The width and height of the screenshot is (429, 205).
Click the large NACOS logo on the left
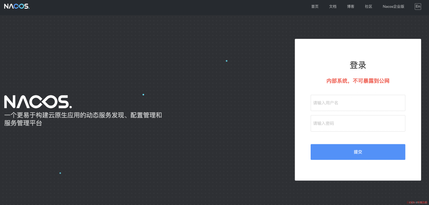[38, 102]
